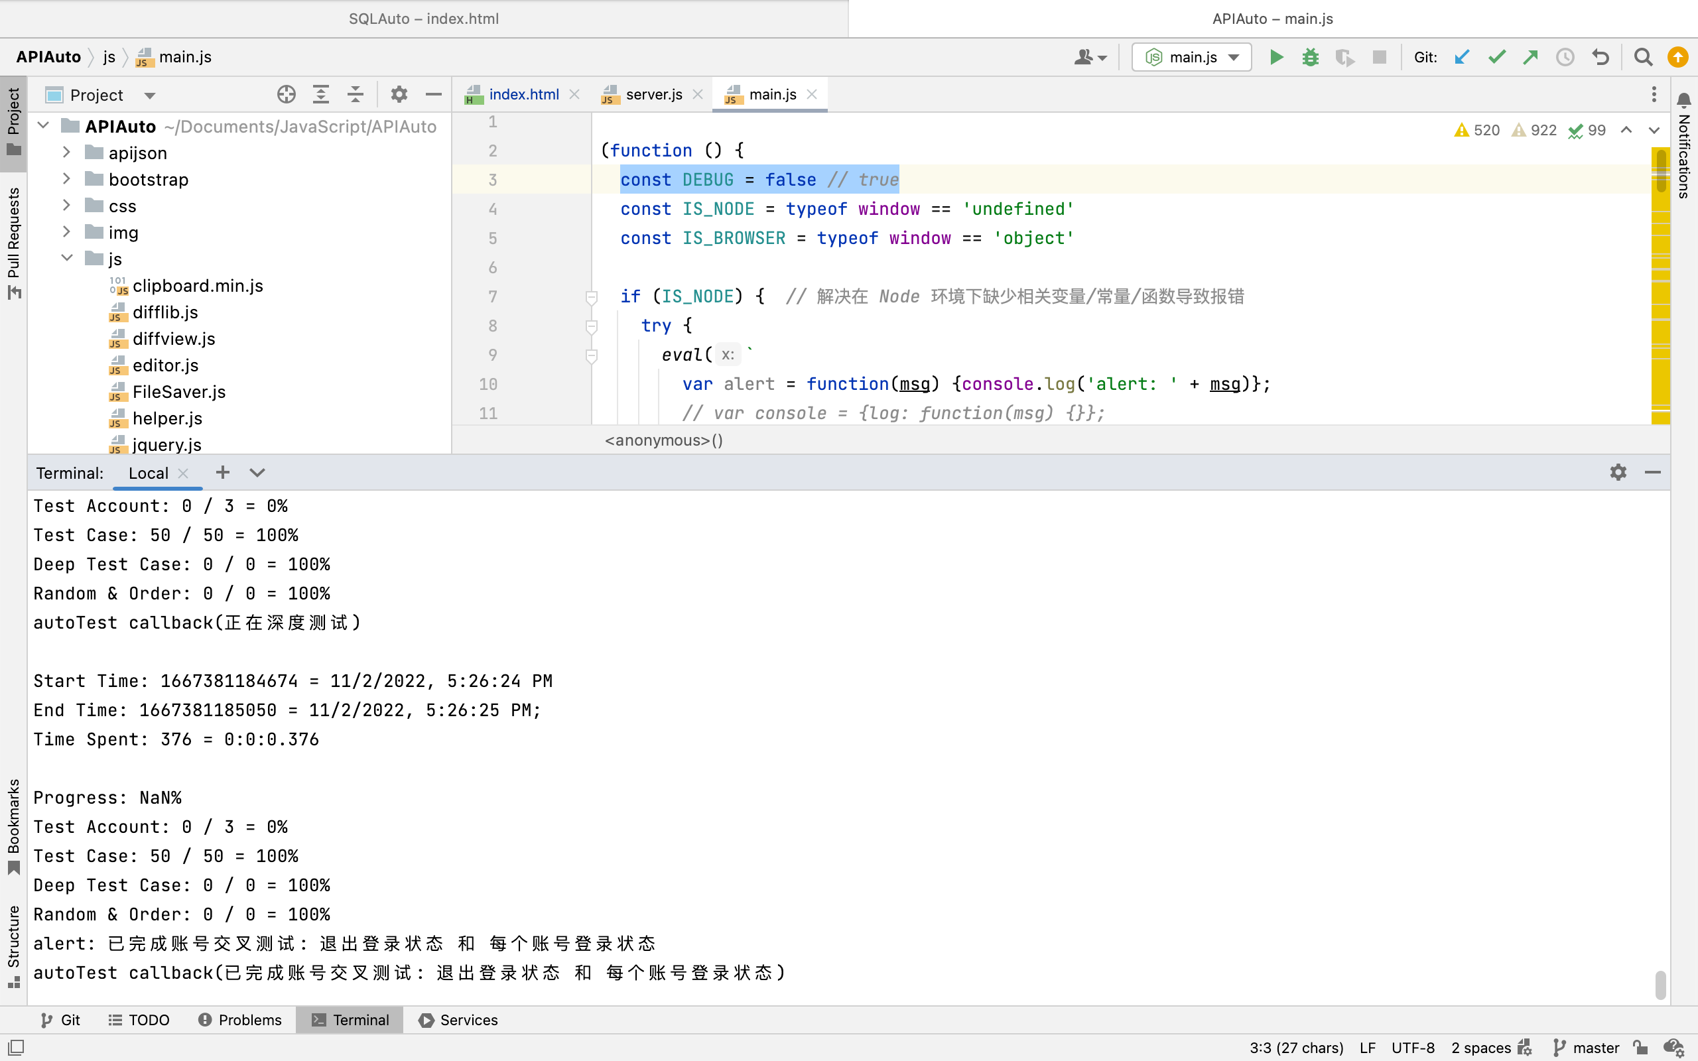
Task: Click the Git update project arrow
Action: (x=1463, y=57)
